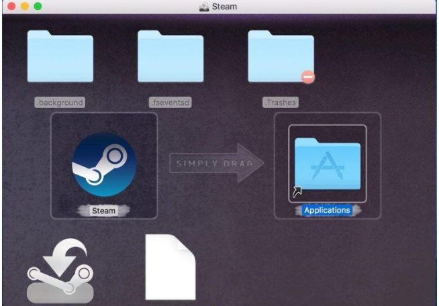This screenshot has height=306, width=439.
Task: Select the blank white document icon
Action: [x=170, y=267]
